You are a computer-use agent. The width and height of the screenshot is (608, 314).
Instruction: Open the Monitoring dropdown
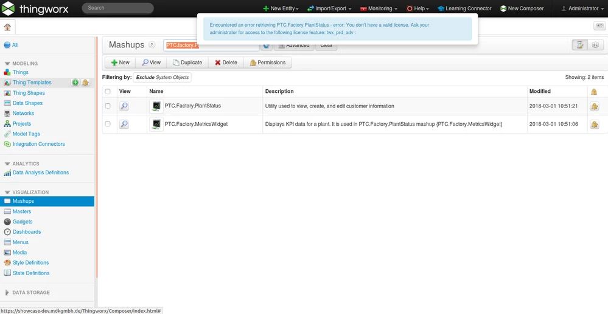[x=379, y=9]
